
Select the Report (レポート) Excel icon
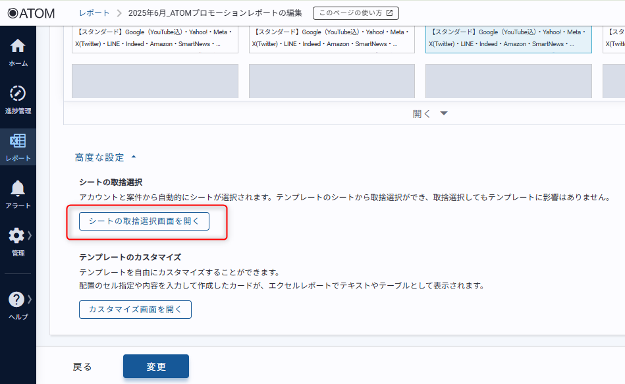point(18,141)
